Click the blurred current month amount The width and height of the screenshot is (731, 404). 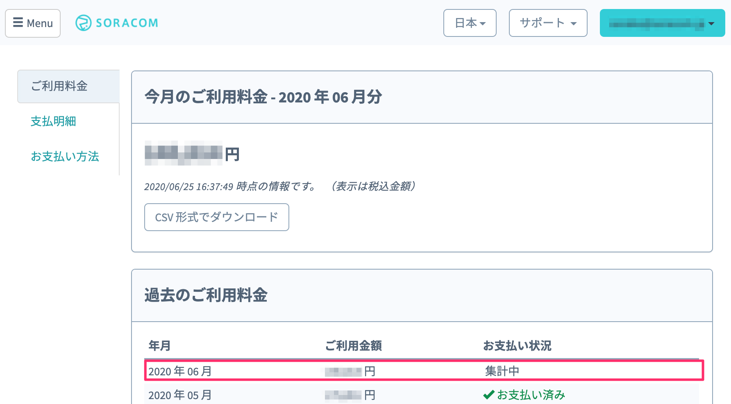(x=184, y=153)
